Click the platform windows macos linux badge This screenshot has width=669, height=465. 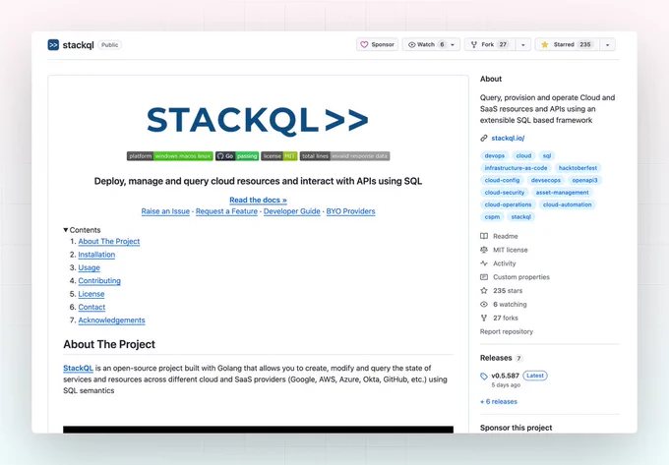coord(170,156)
